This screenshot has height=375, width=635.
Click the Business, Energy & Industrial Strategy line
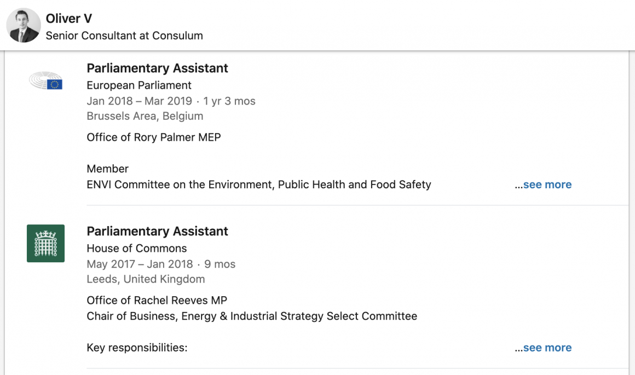[252, 316]
